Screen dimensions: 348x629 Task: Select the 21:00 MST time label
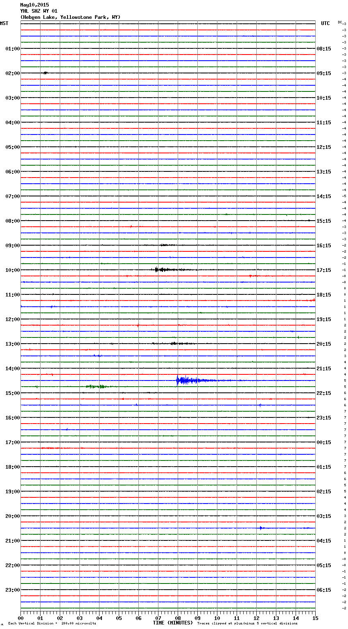(x=13, y=541)
